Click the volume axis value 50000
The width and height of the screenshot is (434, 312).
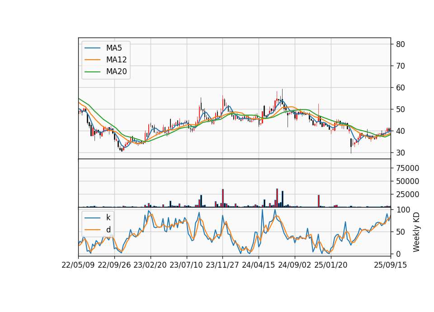pos(407,181)
